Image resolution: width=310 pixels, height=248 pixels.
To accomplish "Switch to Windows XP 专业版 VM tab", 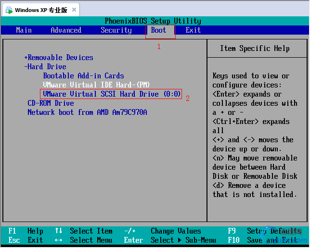I will click(41, 10).
